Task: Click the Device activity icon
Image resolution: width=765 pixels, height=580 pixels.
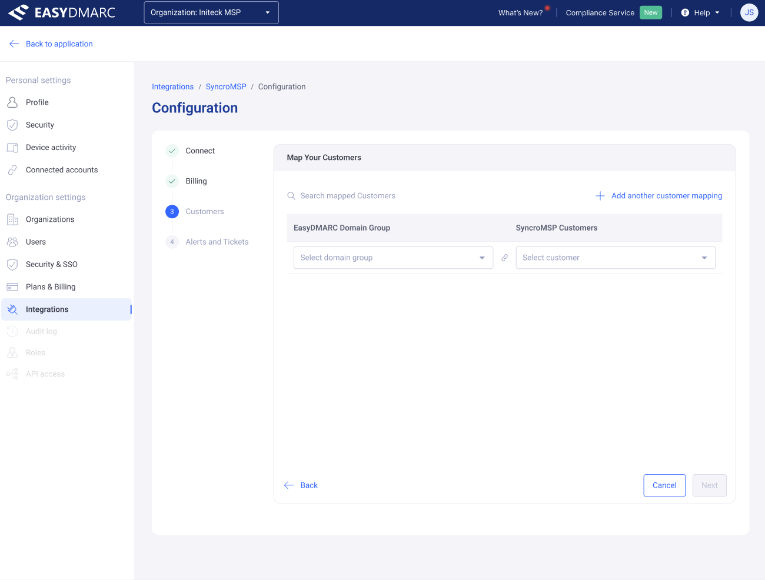Action: tap(12, 148)
